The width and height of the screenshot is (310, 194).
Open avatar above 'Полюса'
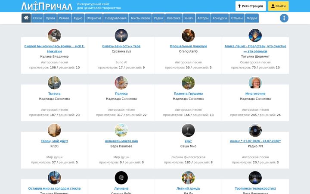point(121,83)
